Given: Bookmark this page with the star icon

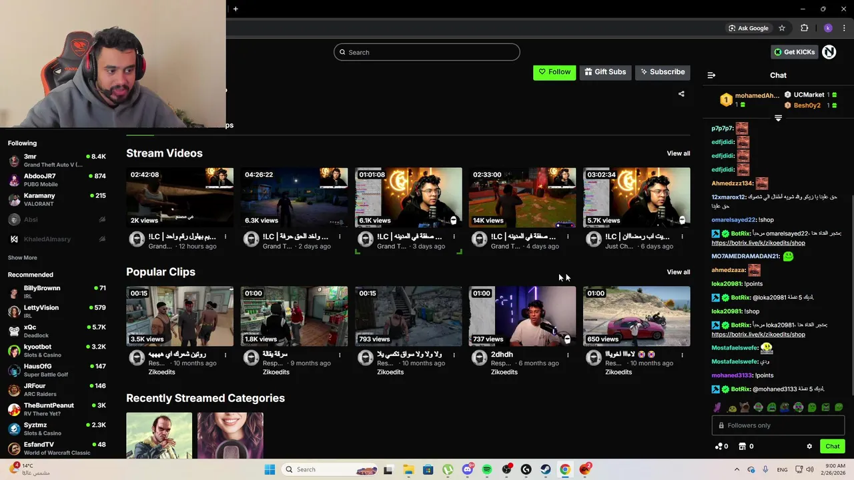Looking at the screenshot, I should tap(782, 28).
